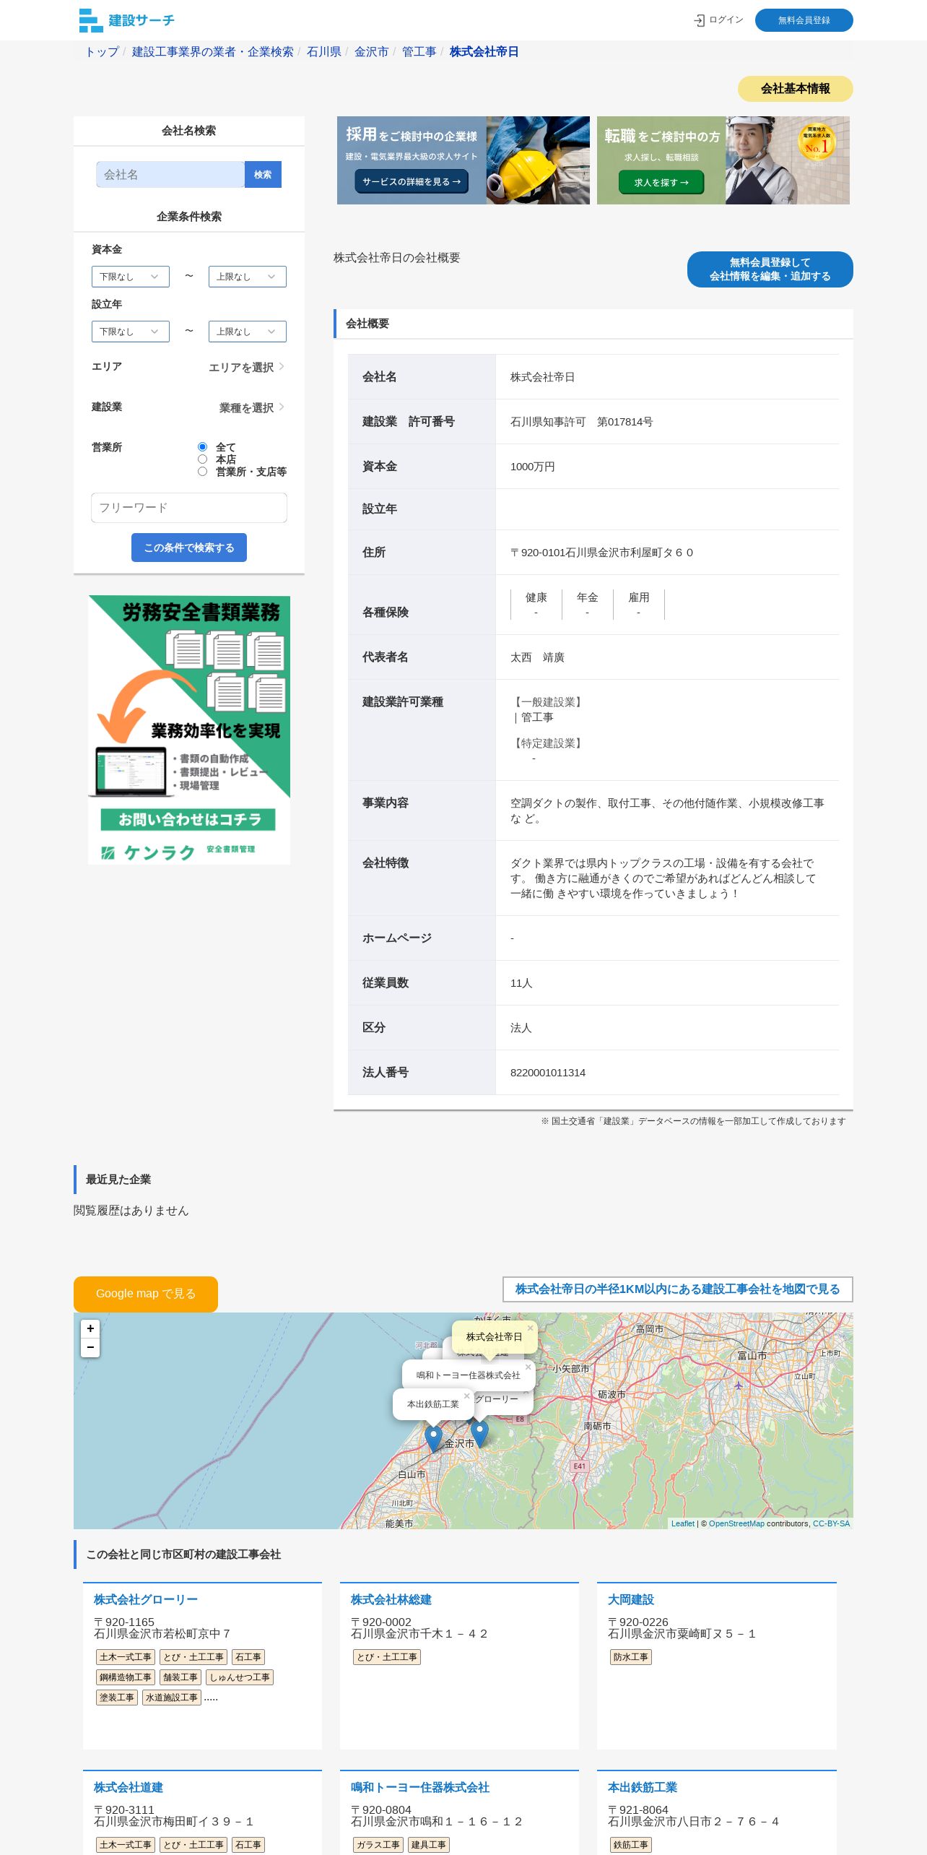Open the 金沢市 breadcrumb link

pos(372,52)
